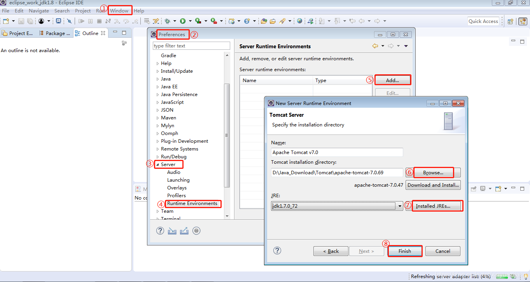Image resolution: width=530 pixels, height=282 pixels.
Task: Click the Finish button
Action: pos(405,251)
